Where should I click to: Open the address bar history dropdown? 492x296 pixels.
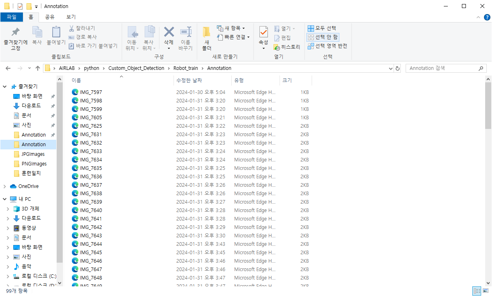391,68
